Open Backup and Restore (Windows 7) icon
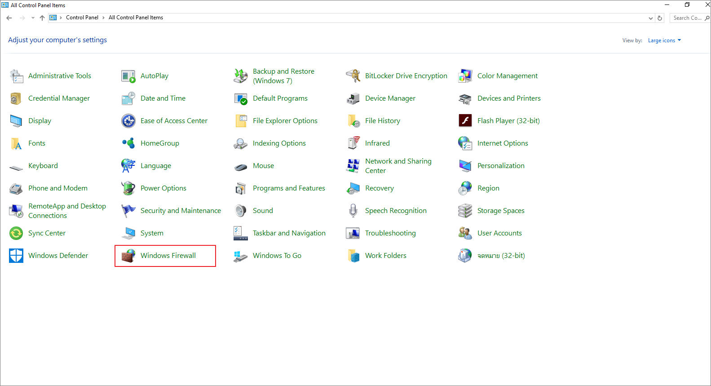The height and width of the screenshot is (386, 711). pyautogui.click(x=241, y=76)
